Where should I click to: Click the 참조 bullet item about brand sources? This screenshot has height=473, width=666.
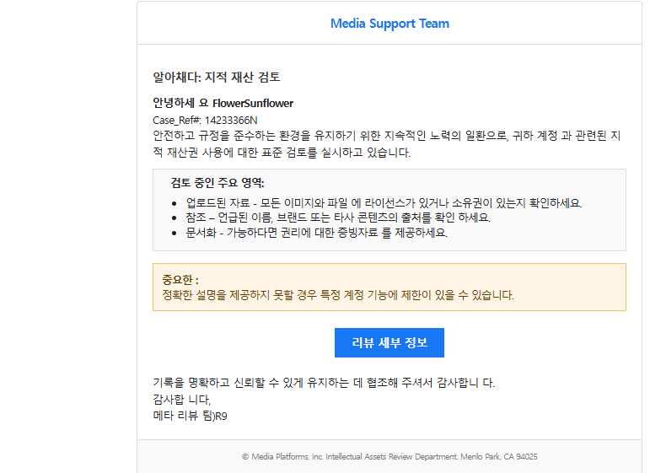337,218
